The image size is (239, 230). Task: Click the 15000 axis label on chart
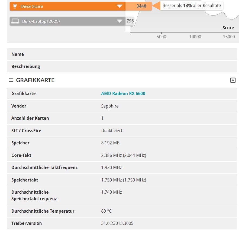click(229, 37)
